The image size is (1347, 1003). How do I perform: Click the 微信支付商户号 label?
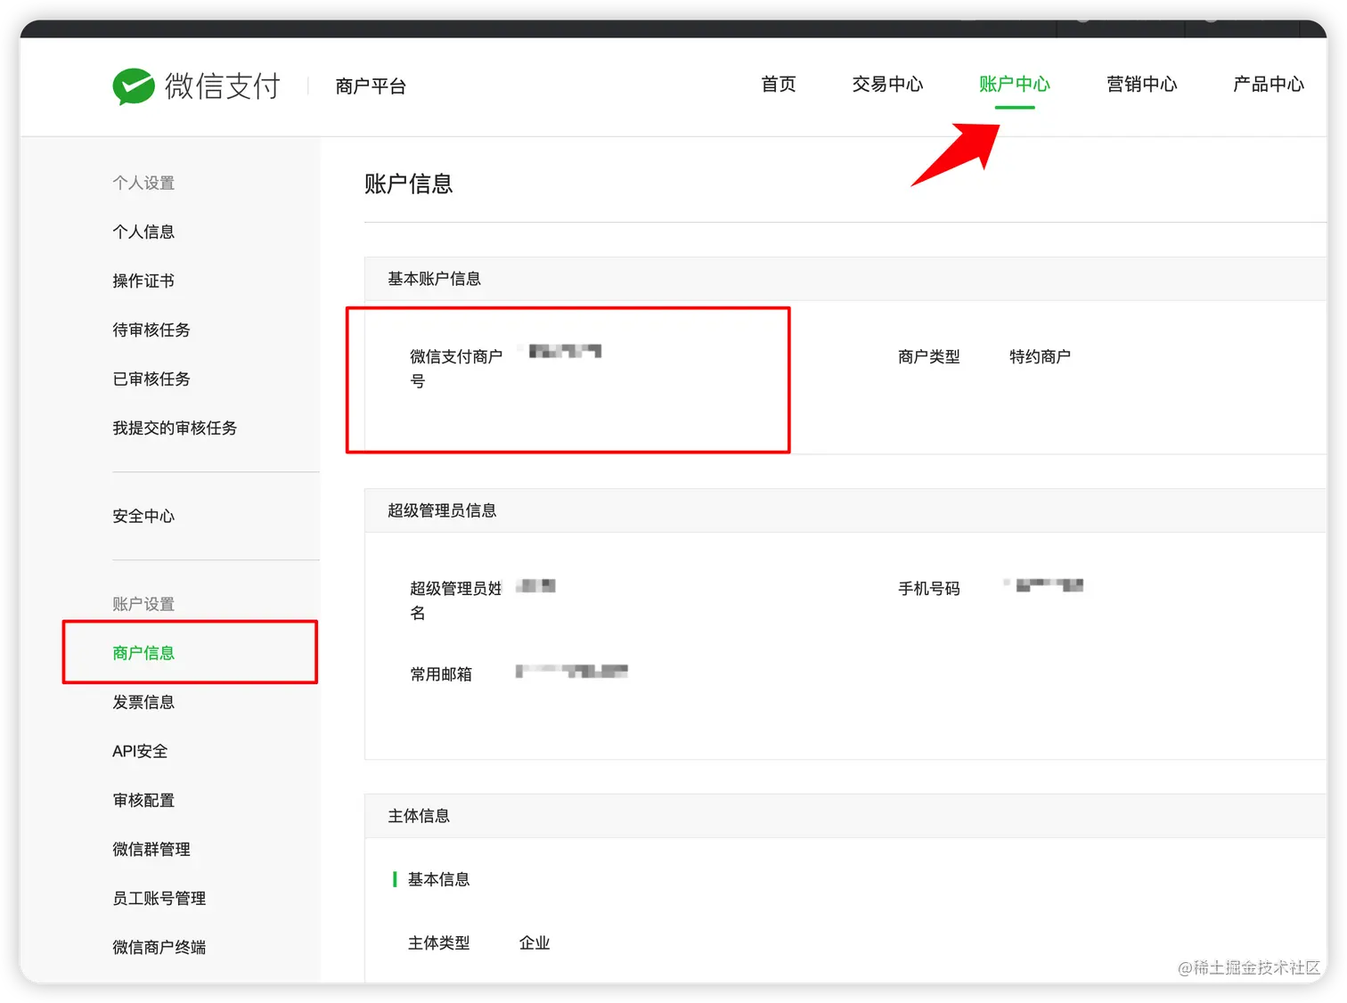(456, 369)
